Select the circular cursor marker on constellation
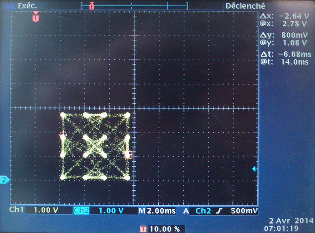This screenshot has height=233, width=315. (x=63, y=134)
